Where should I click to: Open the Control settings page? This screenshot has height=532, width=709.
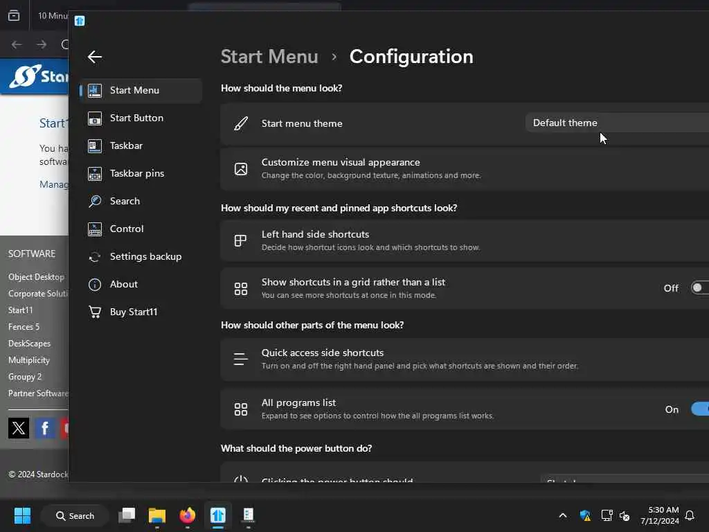[x=140, y=229]
